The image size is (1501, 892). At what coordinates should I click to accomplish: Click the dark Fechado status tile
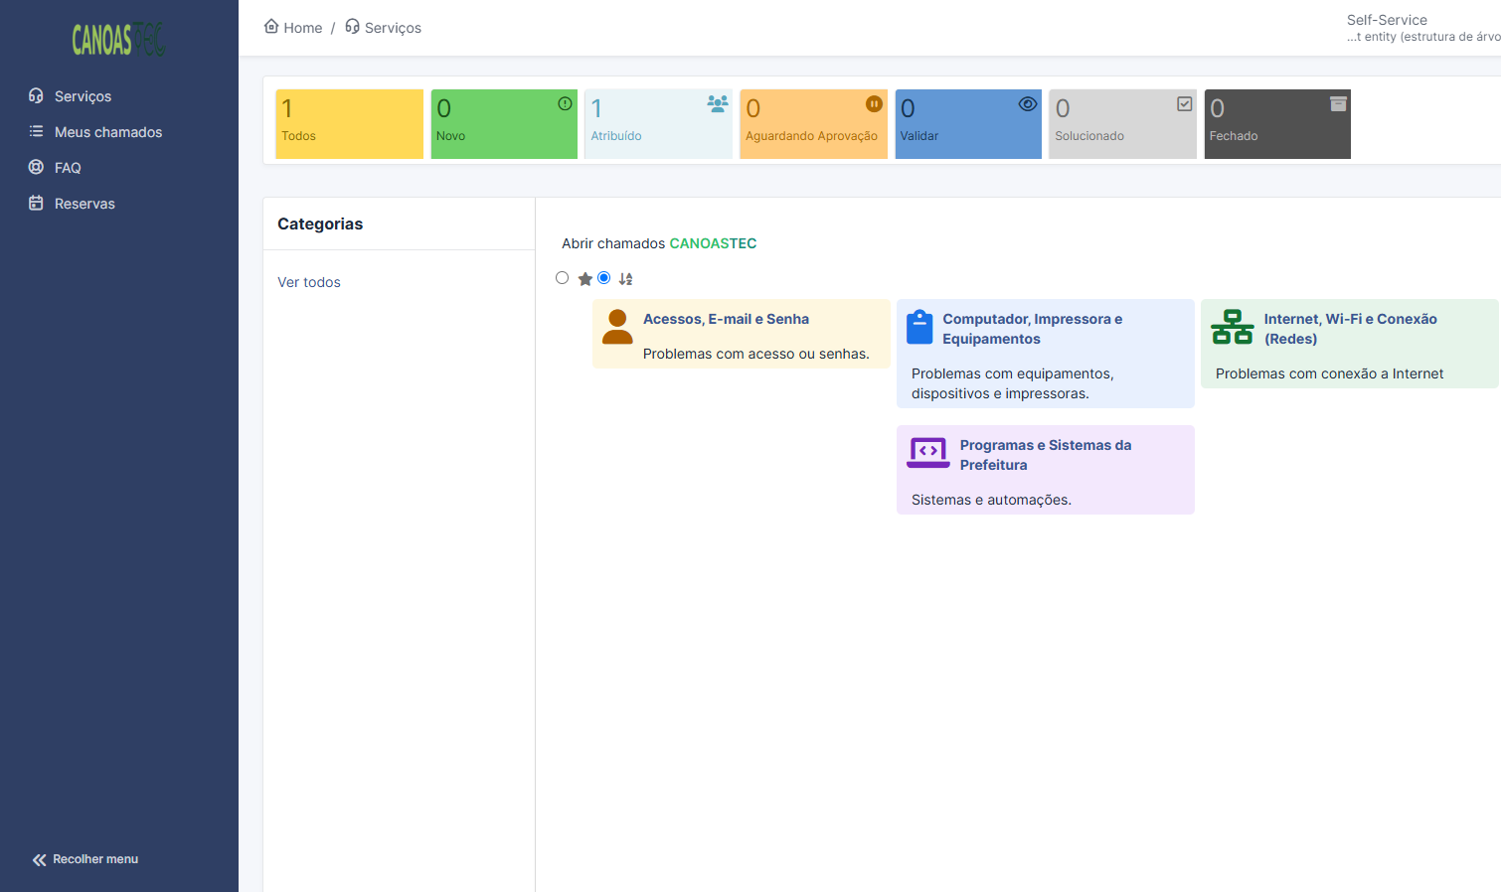[x=1277, y=124]
